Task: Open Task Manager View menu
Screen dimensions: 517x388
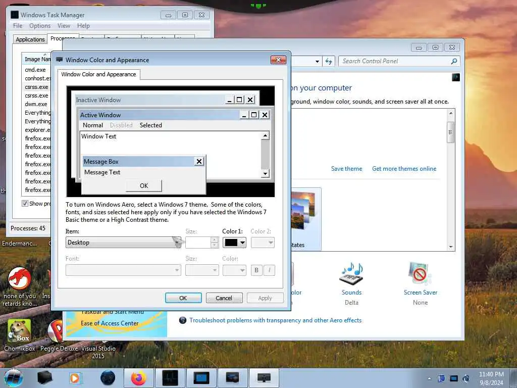Action: click(64, 26)
